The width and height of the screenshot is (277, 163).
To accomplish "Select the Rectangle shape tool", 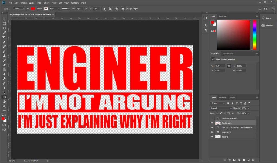I will click(x=4, y=97).
